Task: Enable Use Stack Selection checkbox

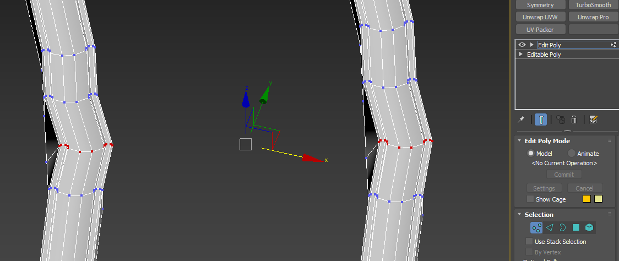Action: (529, 241)
